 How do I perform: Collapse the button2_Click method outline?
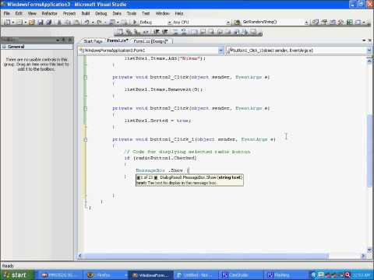[86, 77]
